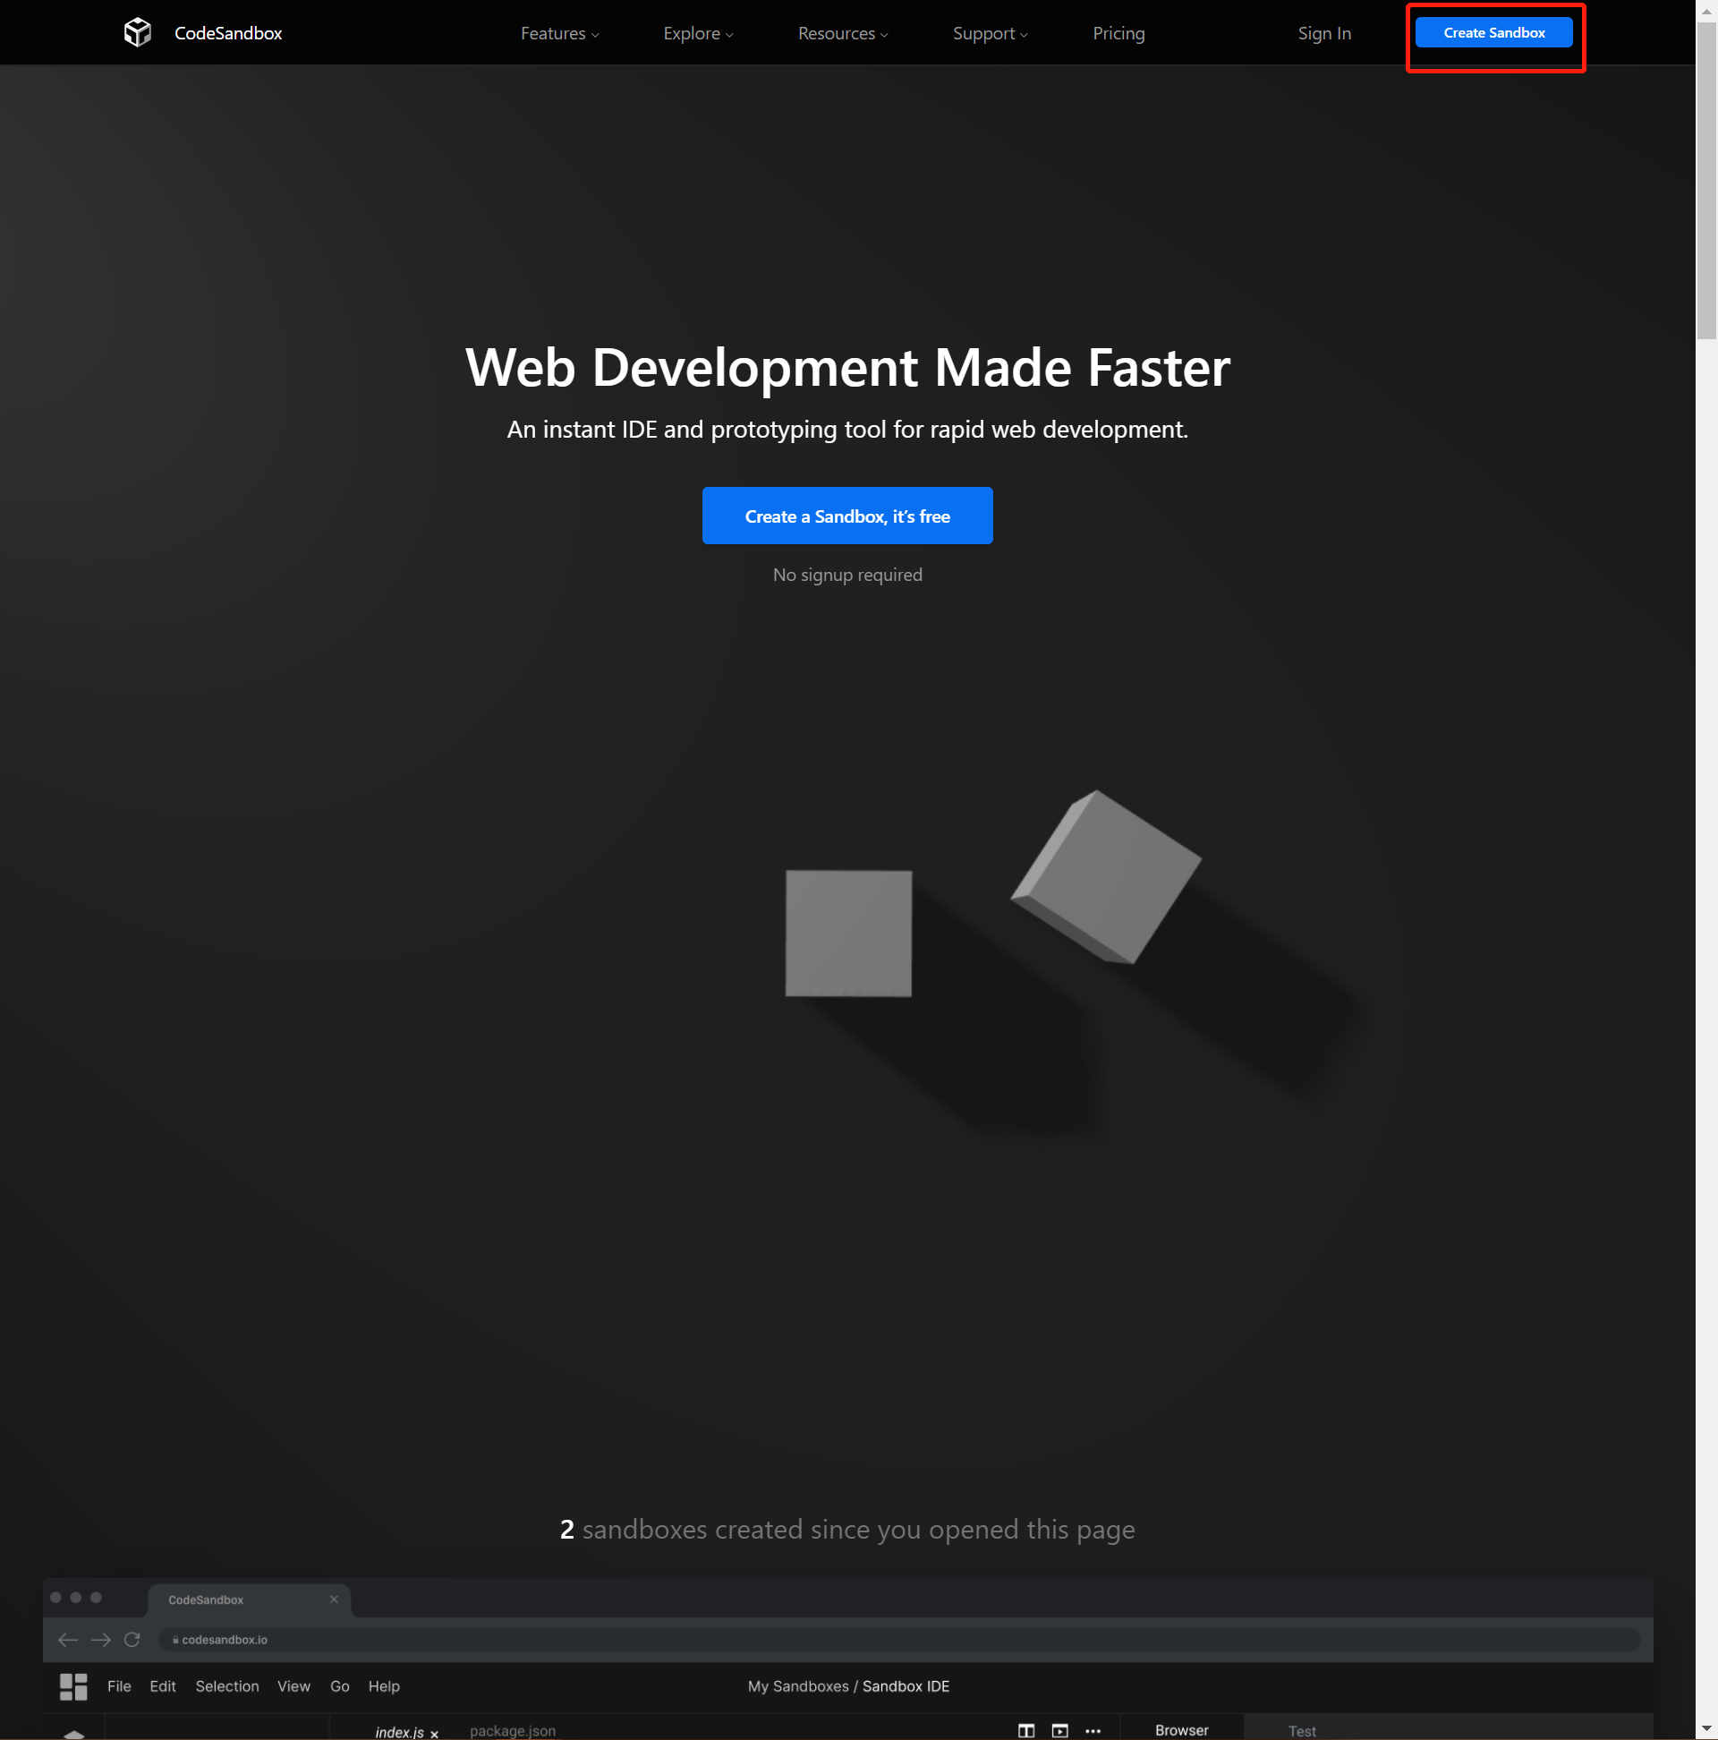
Task: Click back navigation arrow in IDE browser
Action: [68, 1638]
